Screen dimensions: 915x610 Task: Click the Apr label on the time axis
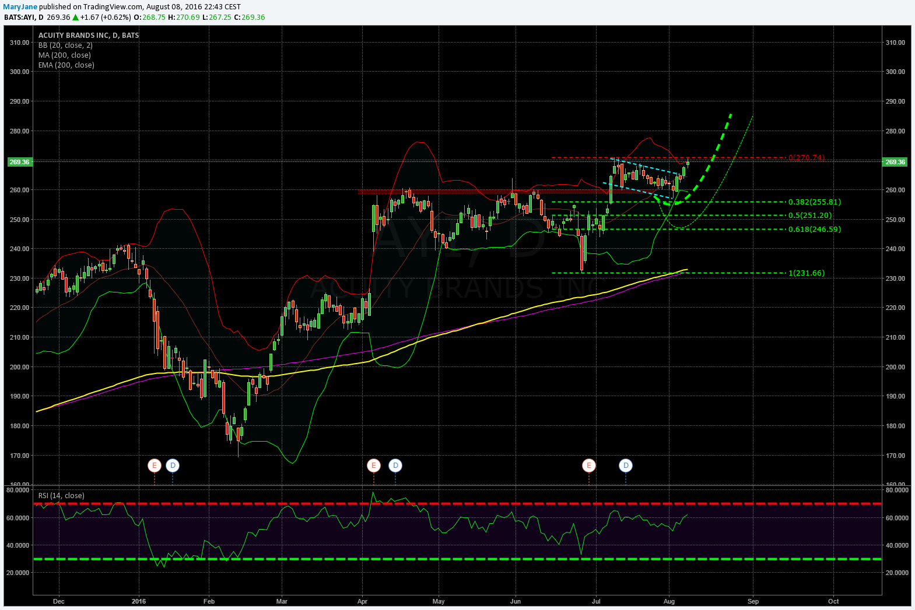pyautogui.click(x=362, y=601)
